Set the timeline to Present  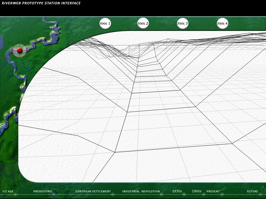213,191
